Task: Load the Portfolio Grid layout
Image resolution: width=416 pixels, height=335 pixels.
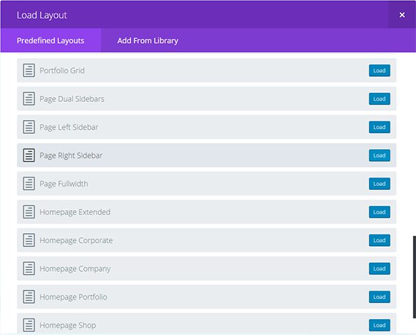Action: pos(379,71)
